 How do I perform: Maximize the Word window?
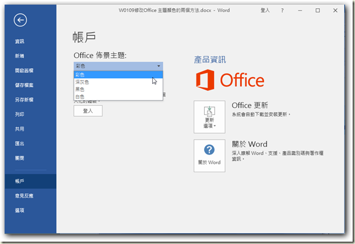pos(318,11)
